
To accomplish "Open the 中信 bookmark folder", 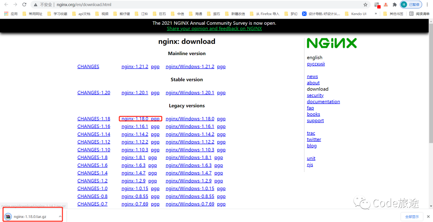I will tap(178, 14).
